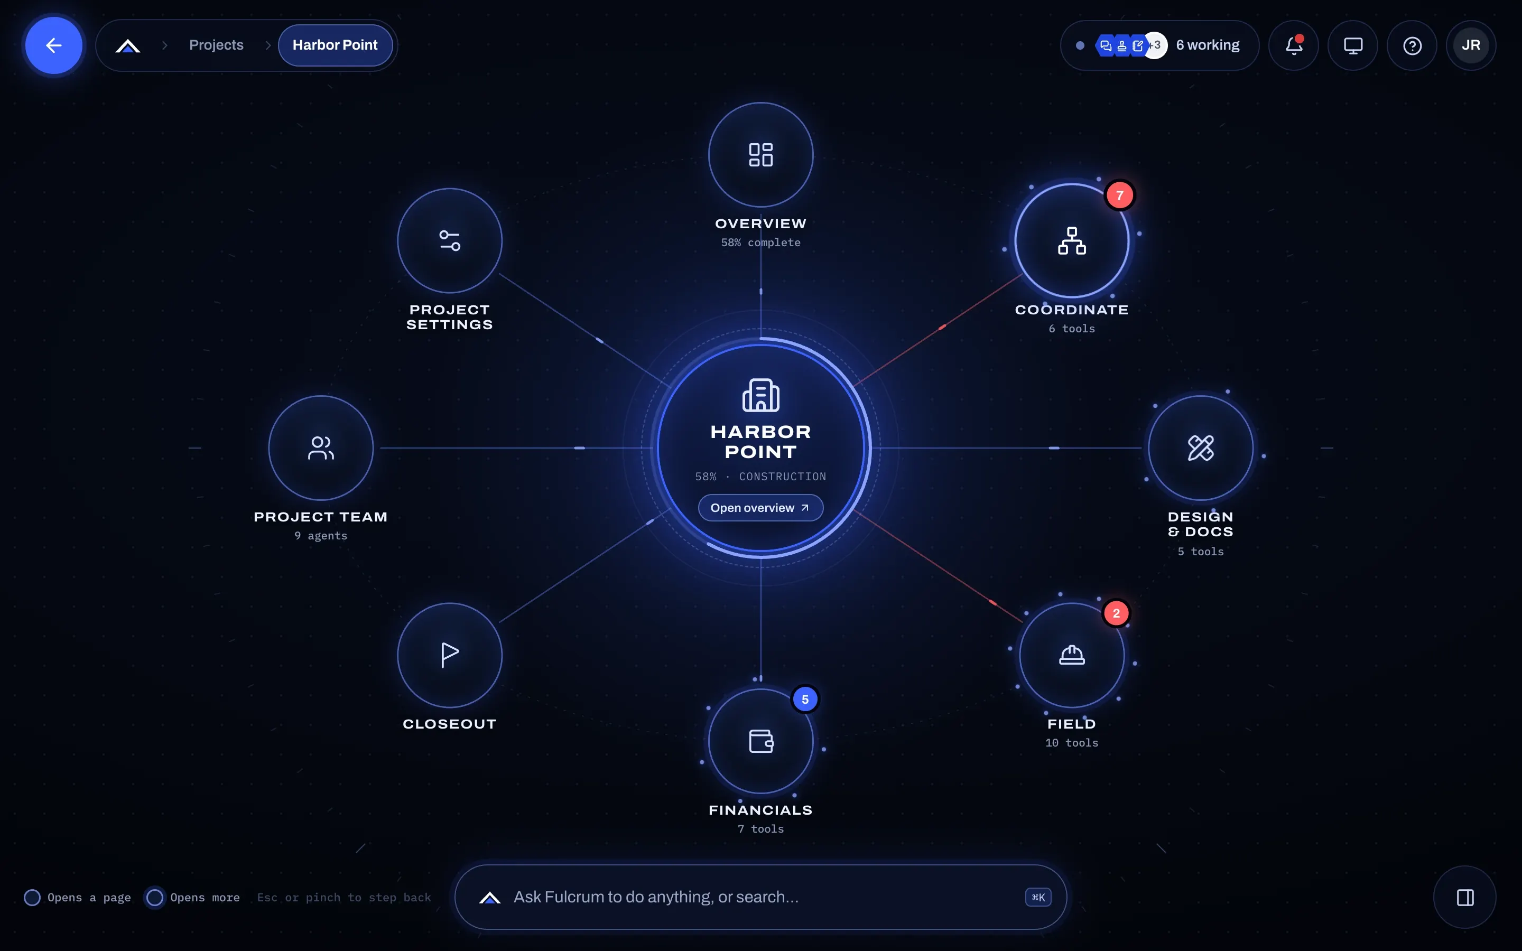The width and height of the screenshot is (1522, 951).
Task: Click the 9 agents text
Action: 321,535
